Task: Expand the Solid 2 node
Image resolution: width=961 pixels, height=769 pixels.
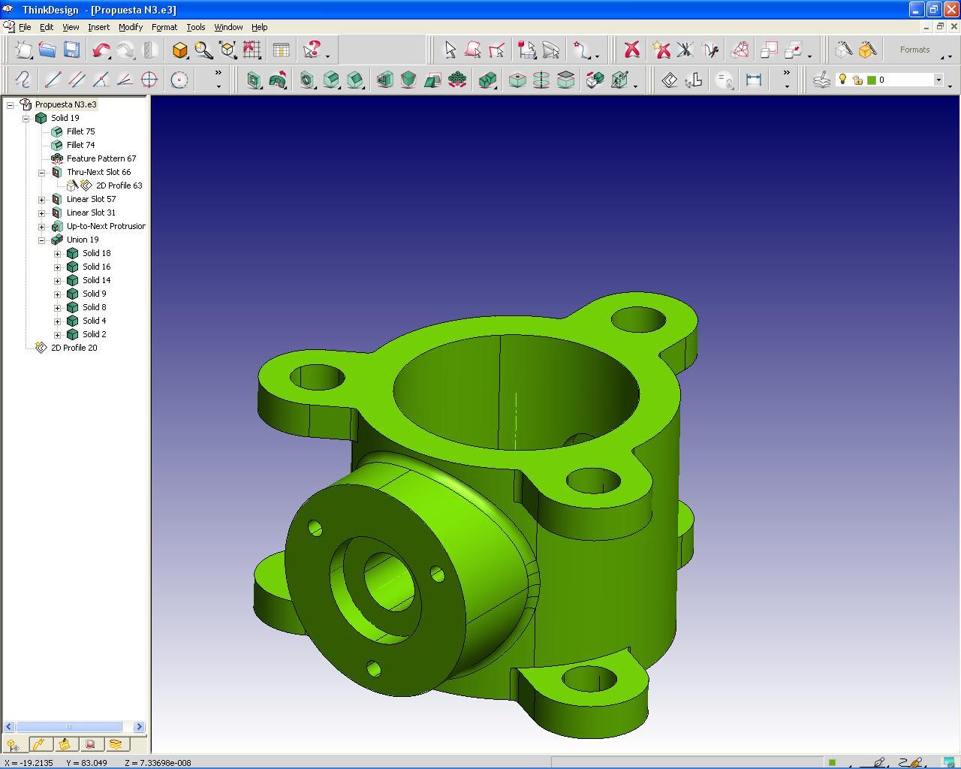Action: click(x=58, y=334)
